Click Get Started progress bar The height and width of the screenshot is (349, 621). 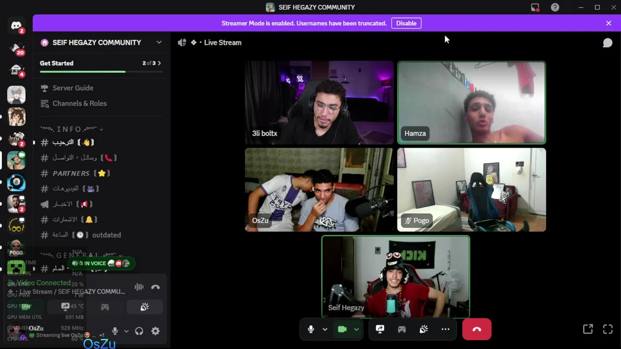(x=101, y=72)
